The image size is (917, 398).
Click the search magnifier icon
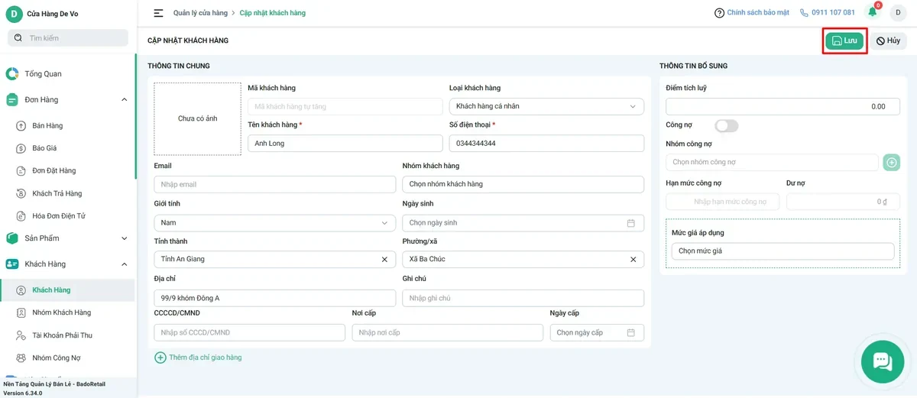coord(18,37)
